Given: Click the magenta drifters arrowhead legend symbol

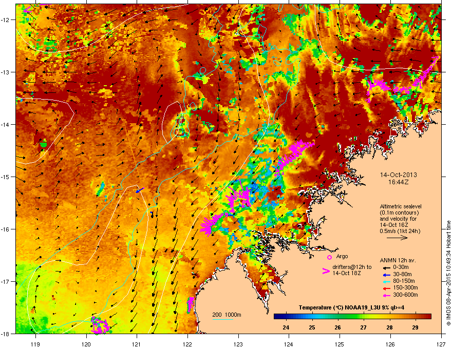Looking at the screenshot, I should click(326, 271).
